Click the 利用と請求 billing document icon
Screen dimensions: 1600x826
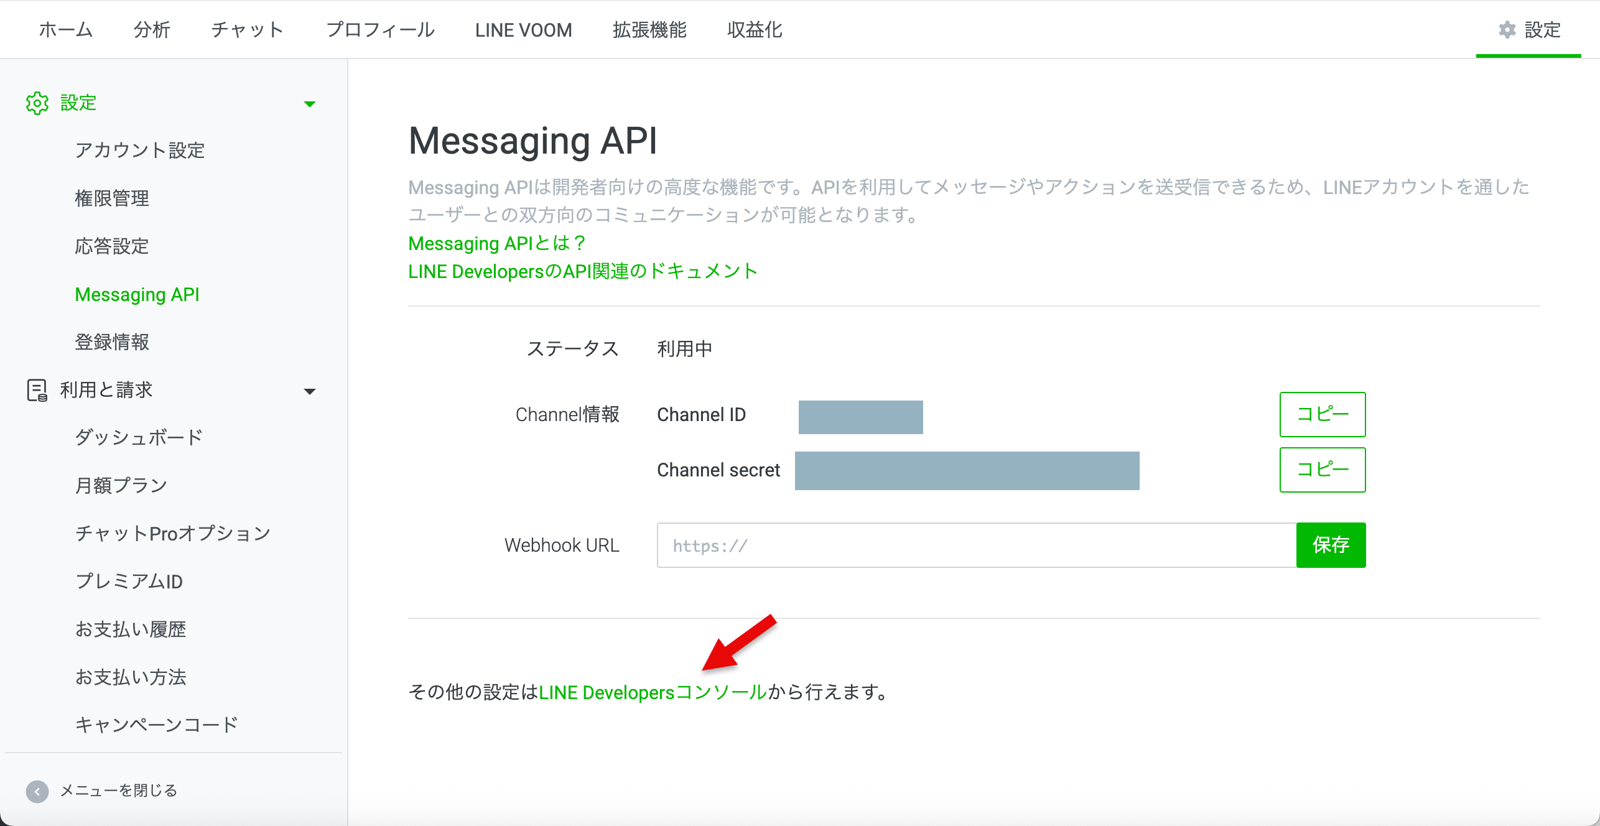37,390
